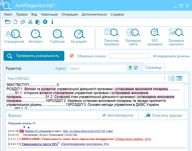Copy text with the copy icon
Screen dimensions: 192x151
tap(23, 22)
